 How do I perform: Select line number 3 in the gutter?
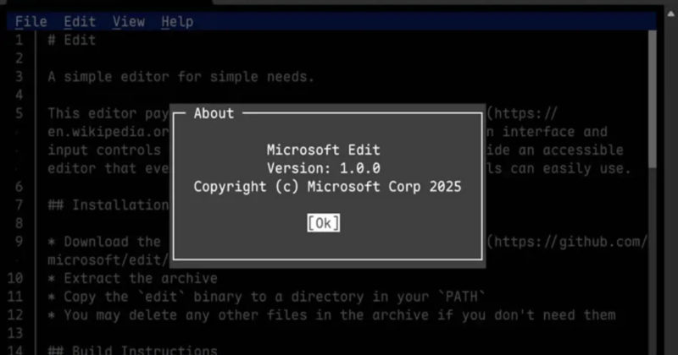19,77
